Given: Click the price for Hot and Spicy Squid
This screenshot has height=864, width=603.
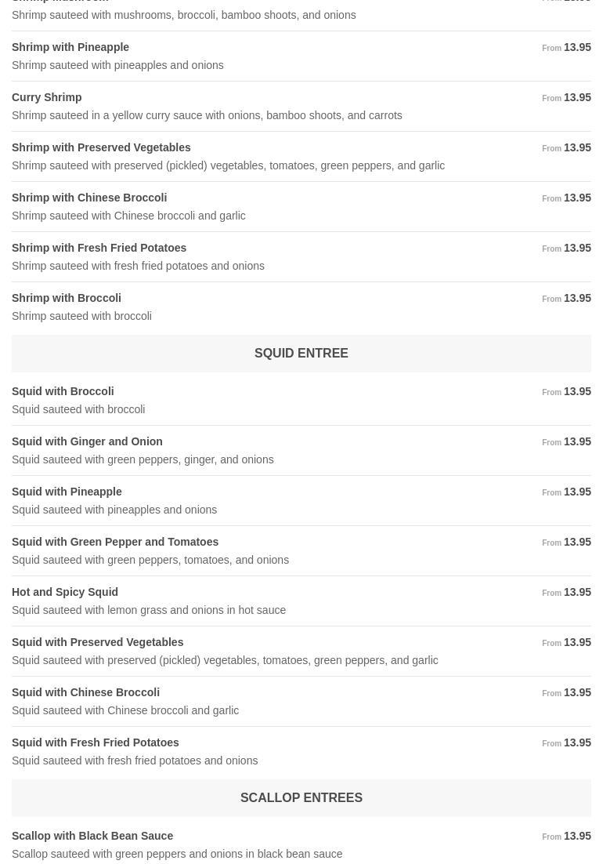Looking at the screenshot, I should [576, 592].
